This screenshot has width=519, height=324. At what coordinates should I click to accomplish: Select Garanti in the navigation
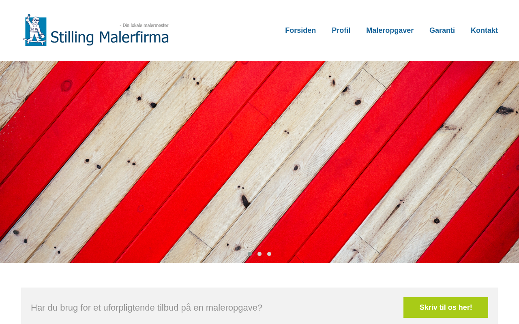[442, 30]
